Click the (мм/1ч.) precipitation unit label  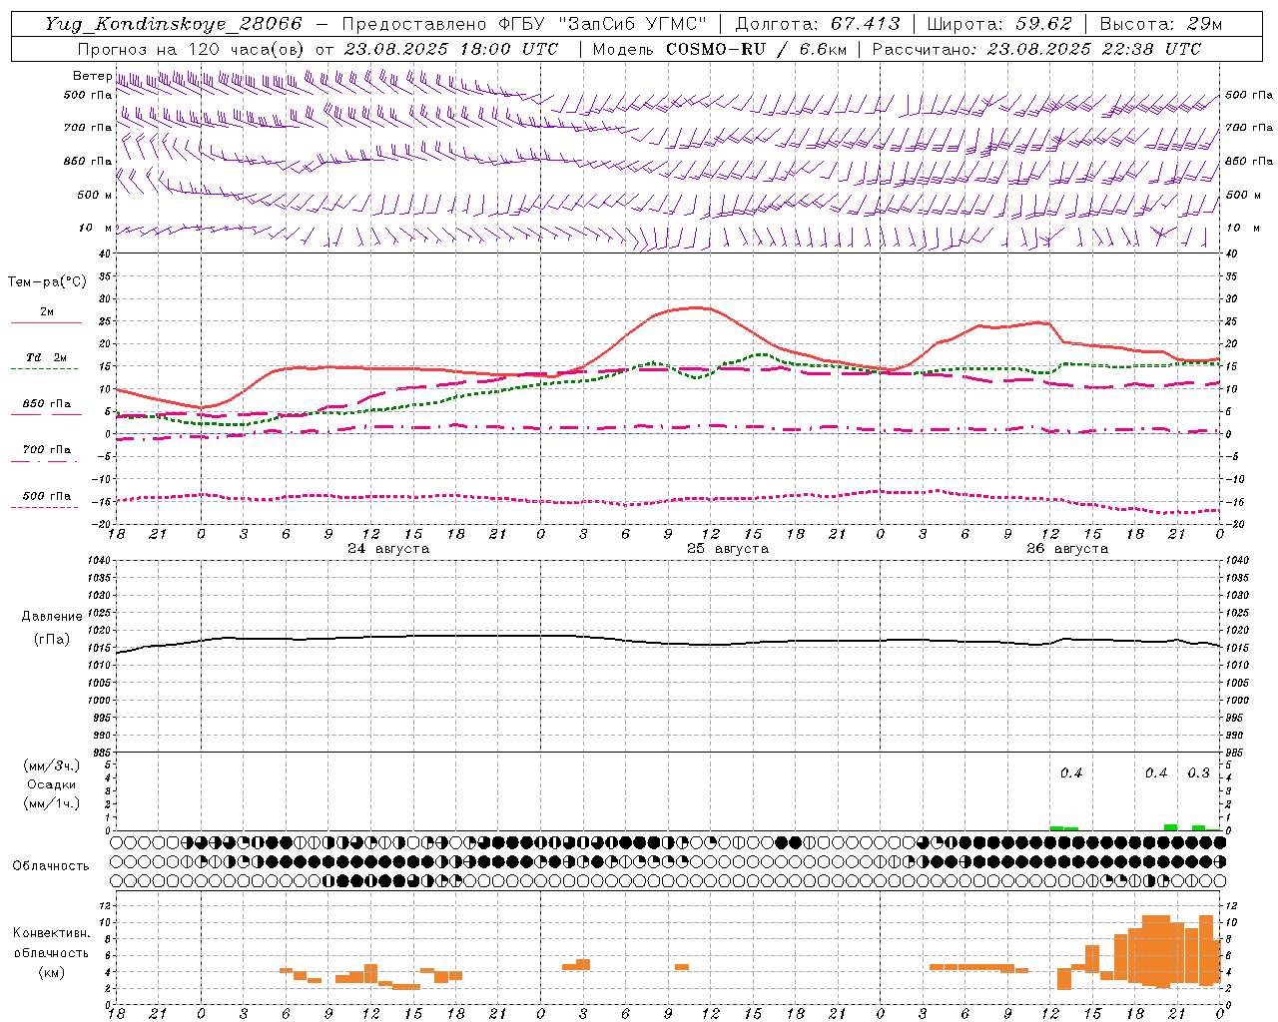pos(51,803)
